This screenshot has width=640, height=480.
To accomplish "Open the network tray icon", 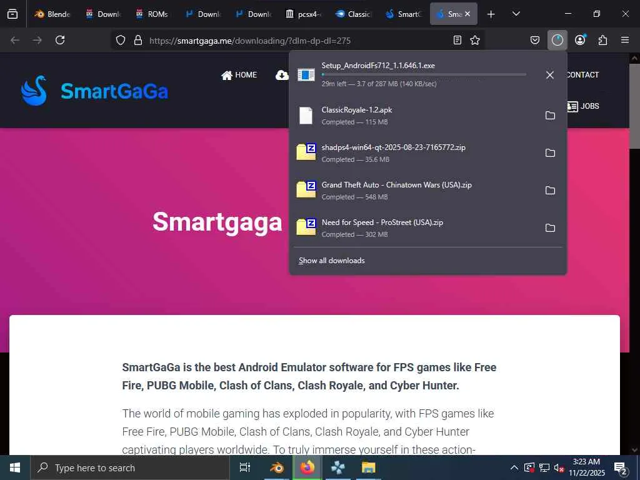I will (x=544, y=467).
